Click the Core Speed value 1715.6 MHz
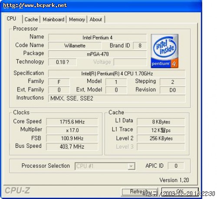217x199 pixels. (72, 122)
